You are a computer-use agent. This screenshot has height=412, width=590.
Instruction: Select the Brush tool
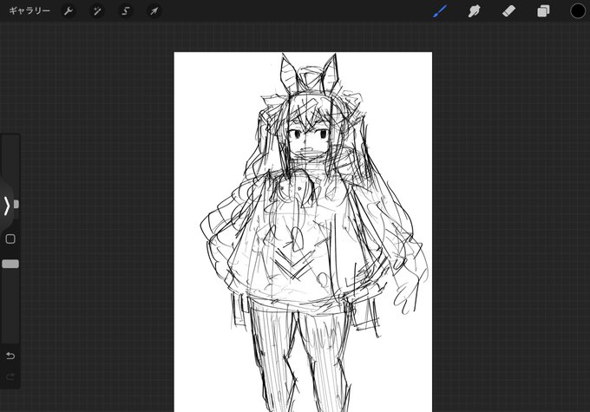440,11
